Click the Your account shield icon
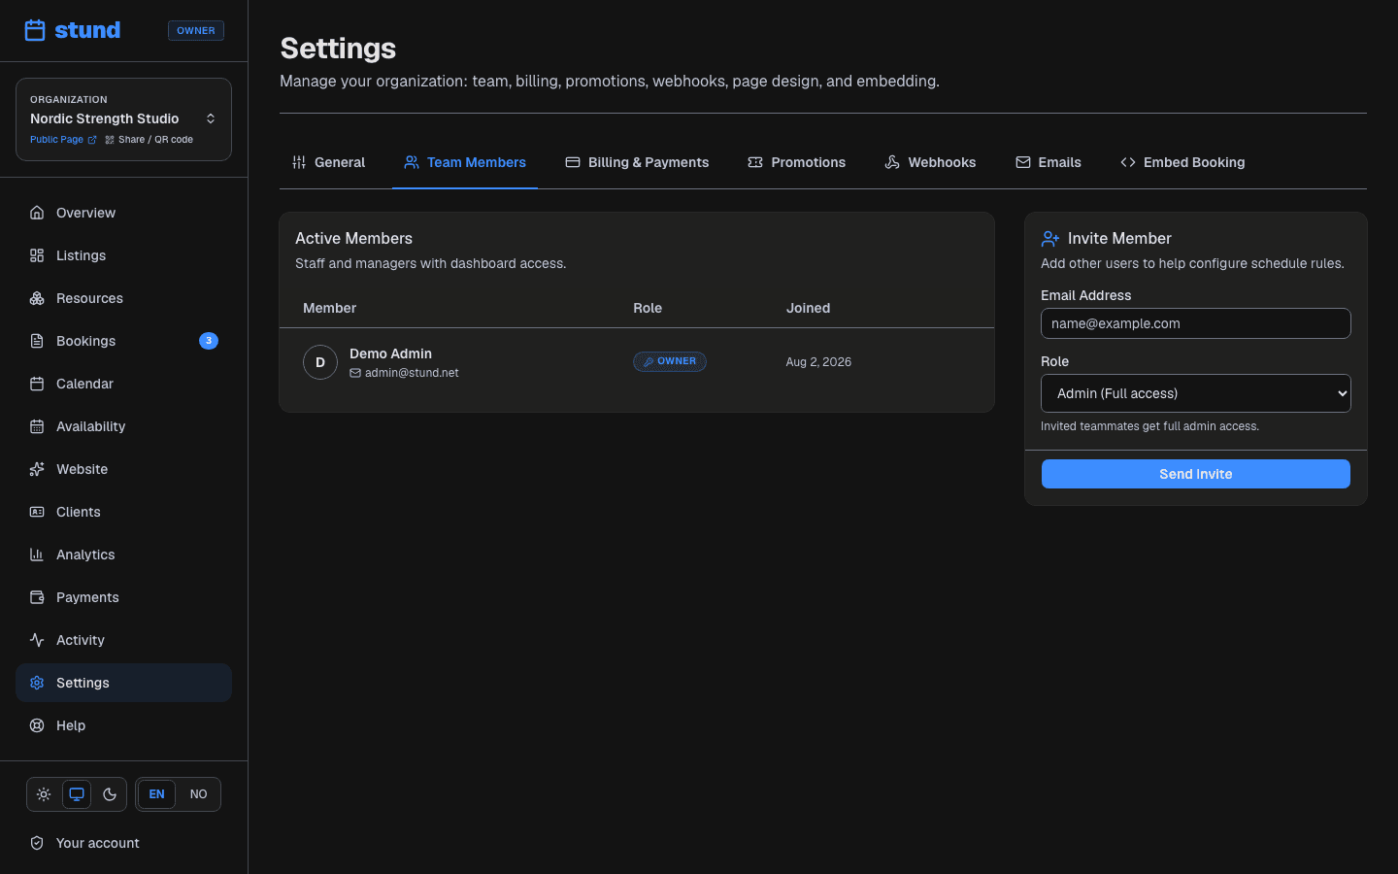This screenshot has height=874, width=1398. [37, 843]
